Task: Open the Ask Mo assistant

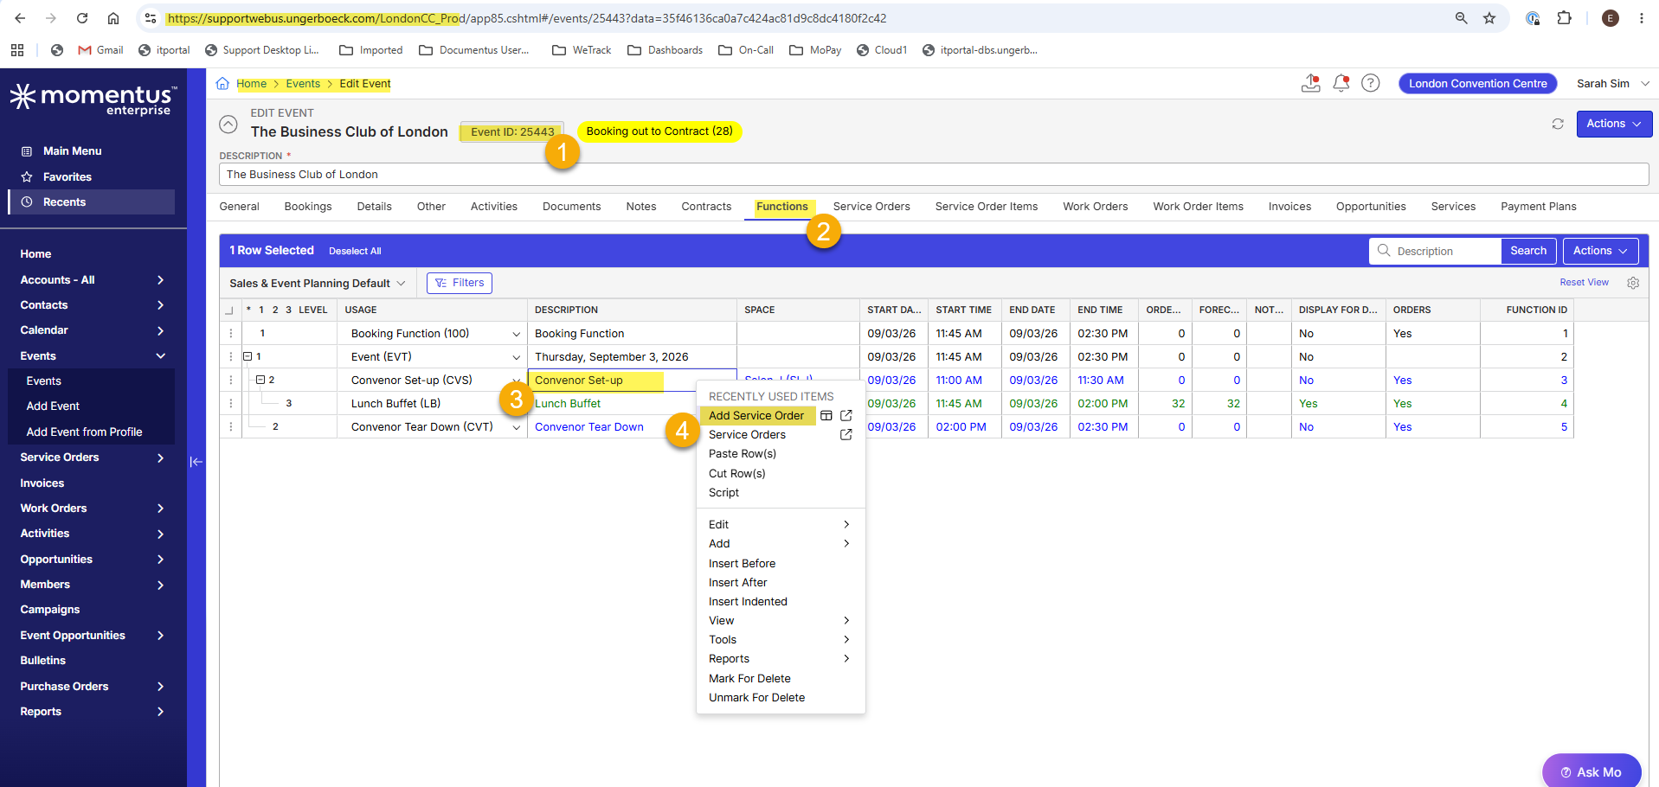Action: tap(1591, 772)
